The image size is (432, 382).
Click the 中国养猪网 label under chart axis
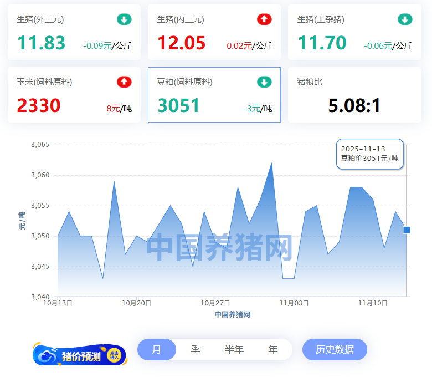click(x=232, y=314)
